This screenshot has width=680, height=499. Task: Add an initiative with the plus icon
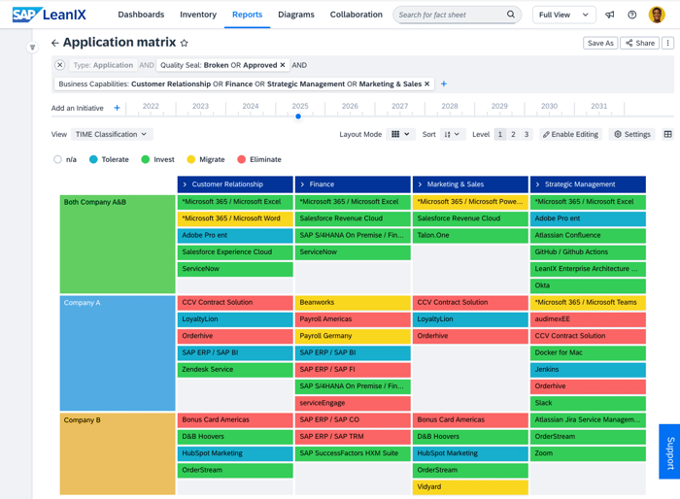pos(117,108)
